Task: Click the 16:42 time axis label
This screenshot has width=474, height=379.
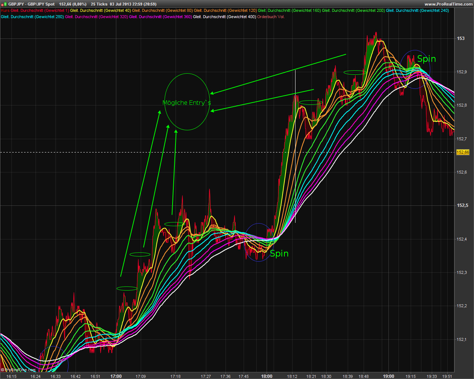Action: [x=76, y=376]
